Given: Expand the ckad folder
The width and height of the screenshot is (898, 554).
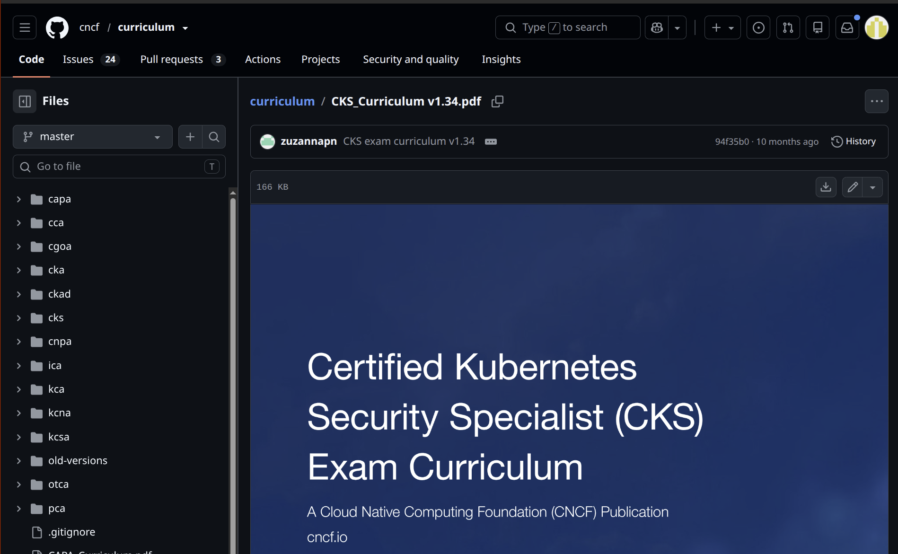Looking at the screenshot, I should 19,294.
